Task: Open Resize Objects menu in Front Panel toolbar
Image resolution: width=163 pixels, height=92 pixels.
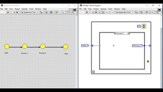Action: coord(52,13)
